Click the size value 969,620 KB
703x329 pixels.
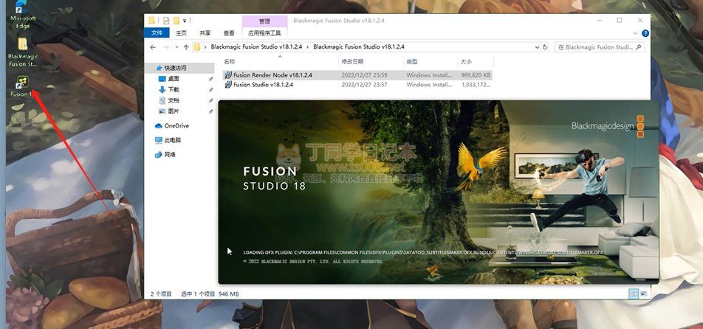click(x=476, y=75)
